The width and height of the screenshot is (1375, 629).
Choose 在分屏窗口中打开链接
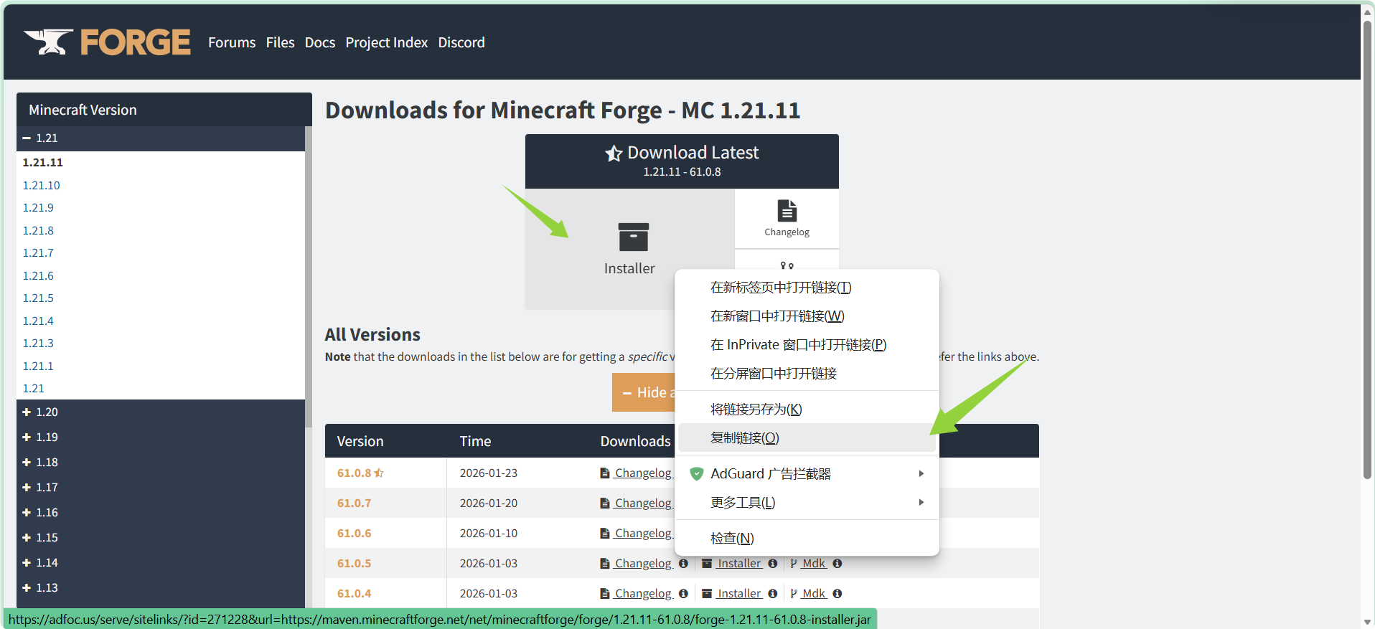pos(807,373)
